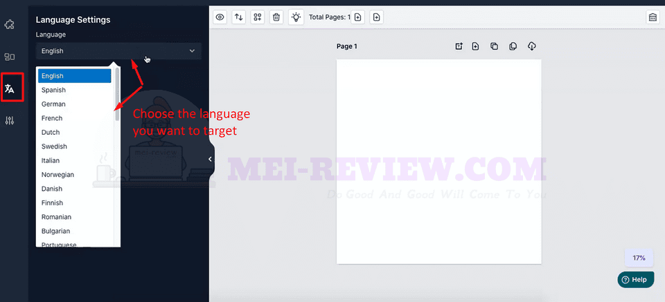The image size is (665, 302).
Task: Choose Bulgarian from the language list
Action: tap(75, 231)
